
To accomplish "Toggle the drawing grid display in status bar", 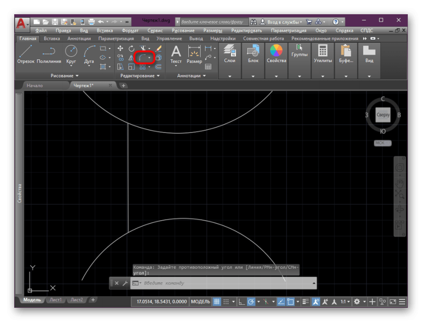I will click(x=217, y=302).
